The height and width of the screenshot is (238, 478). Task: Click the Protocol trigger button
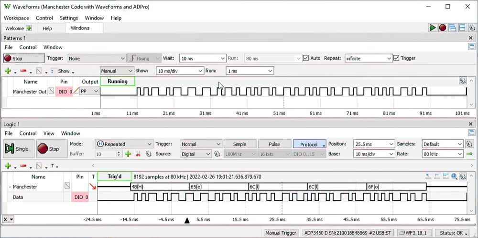click(309, 144)
